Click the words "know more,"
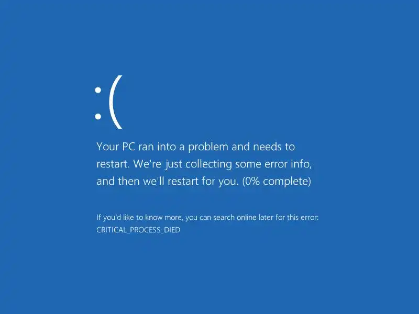 click(164, 217)
